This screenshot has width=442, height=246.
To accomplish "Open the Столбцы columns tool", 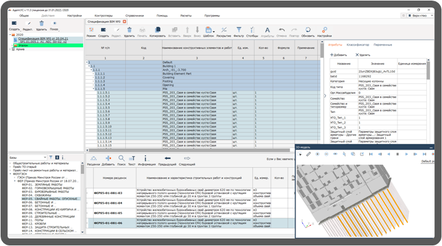I will pos(252,29).
